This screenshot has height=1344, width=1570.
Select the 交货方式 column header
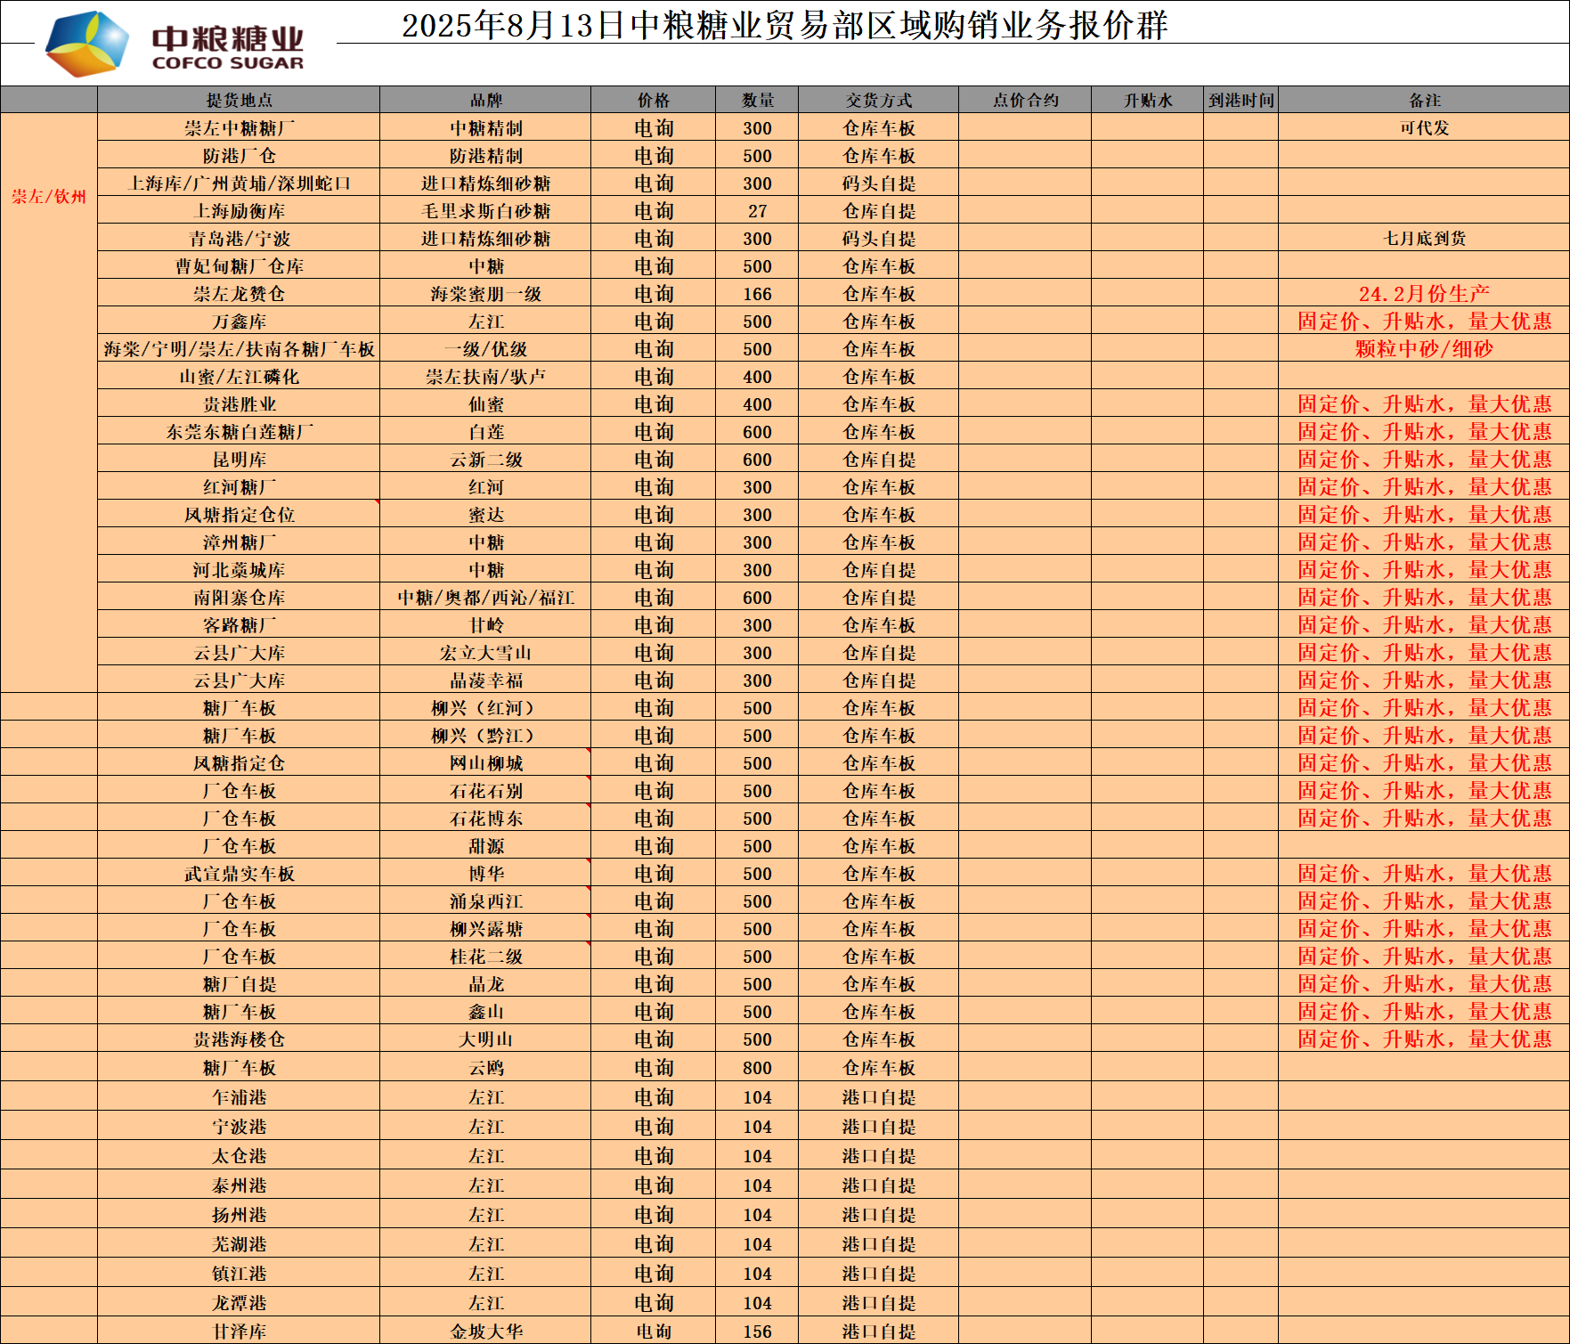(x=878, y=101)
